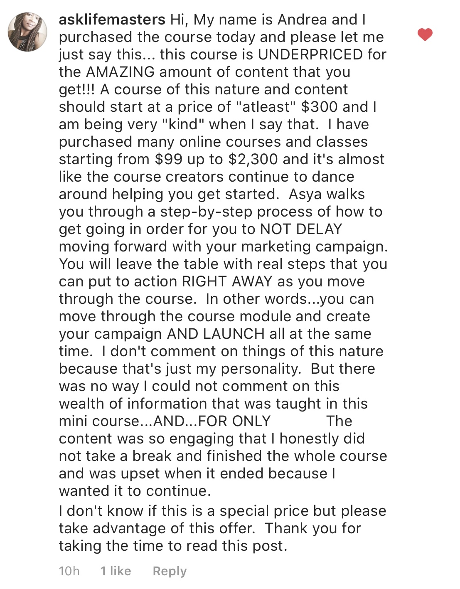The height and width of the screenshot is (589, 460).
Task: Click the closing line 'taking the time to read this post.'
Action: tap(173, 546)
